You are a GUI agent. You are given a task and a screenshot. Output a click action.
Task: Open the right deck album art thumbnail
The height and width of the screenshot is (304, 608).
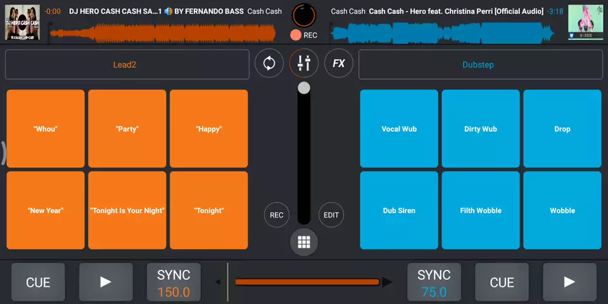[585, 22]
